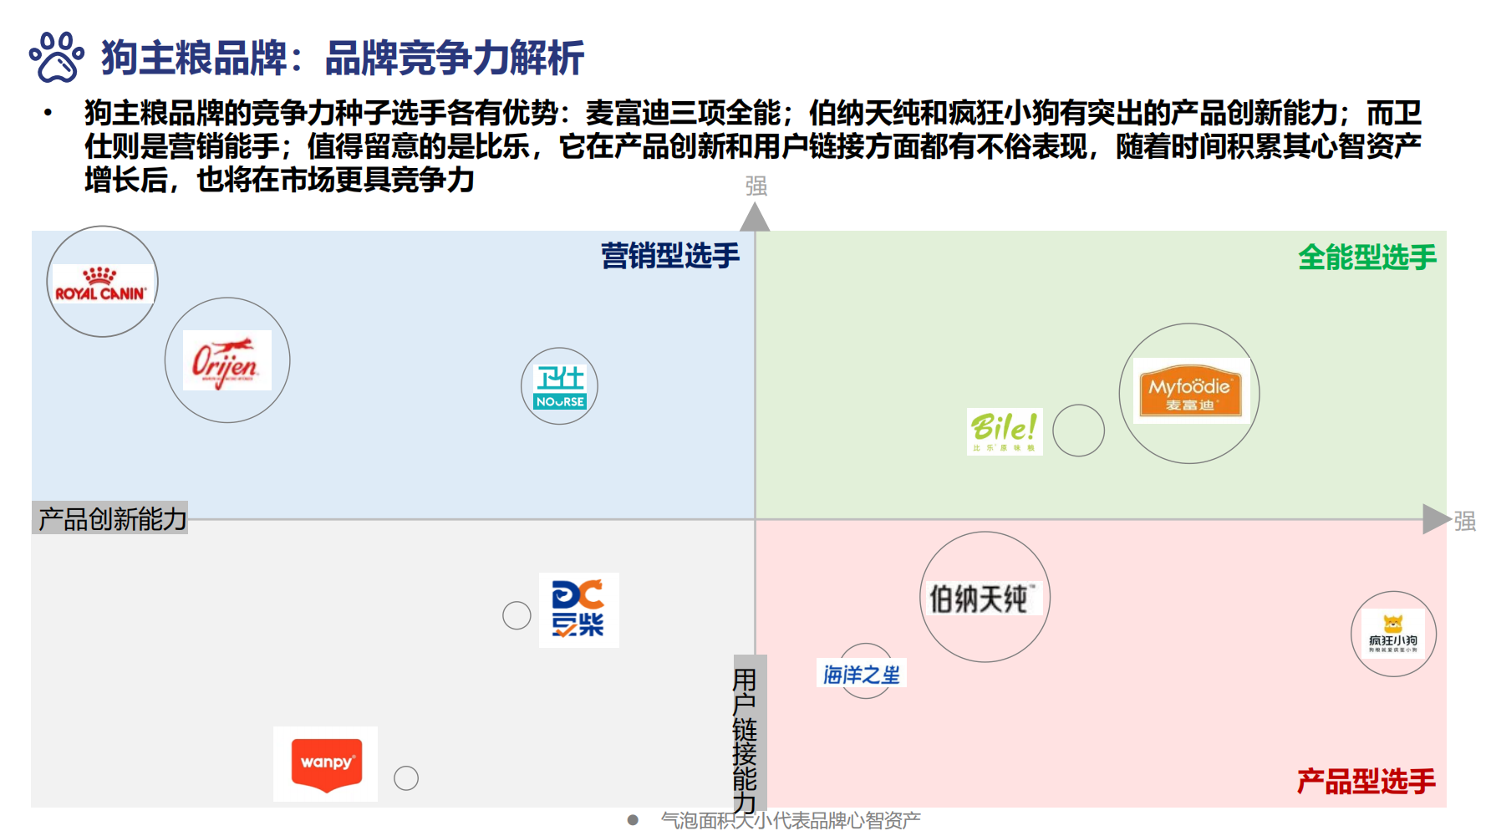Screen dimensions: 1486x836
Task: Select the 伯纳天纯 logo
Action: pyautogui.click(x=983, y=599)
